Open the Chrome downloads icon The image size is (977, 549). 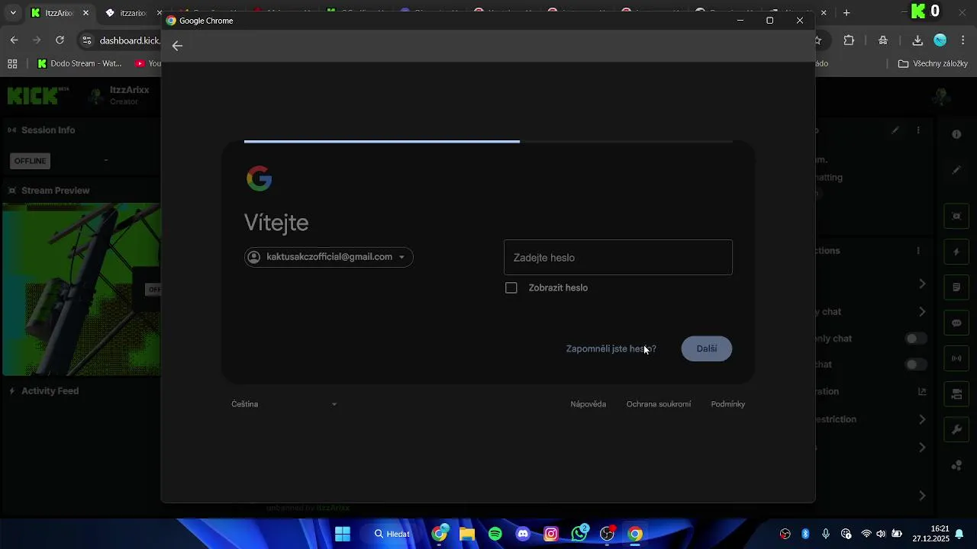tap(917, 40)
